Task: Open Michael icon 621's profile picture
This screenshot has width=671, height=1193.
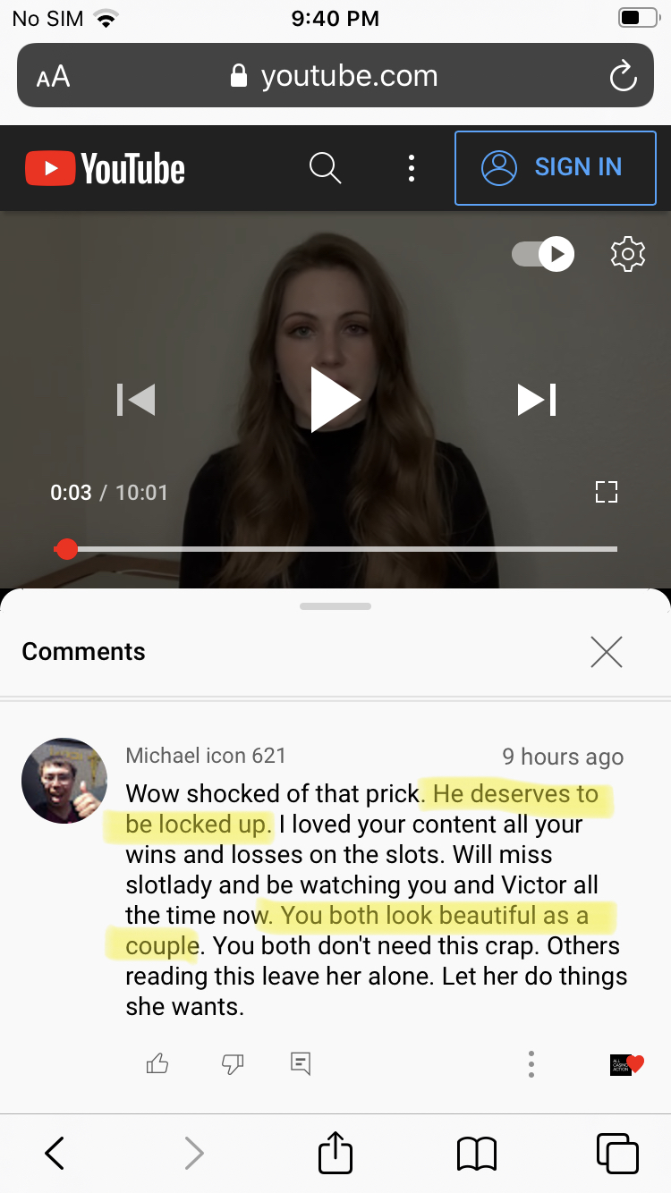Action: pyautogui.click(x=64, y=781)
